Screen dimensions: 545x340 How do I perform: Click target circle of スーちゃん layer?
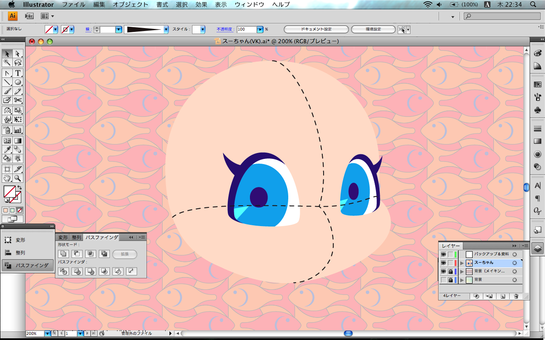[514, 263]
